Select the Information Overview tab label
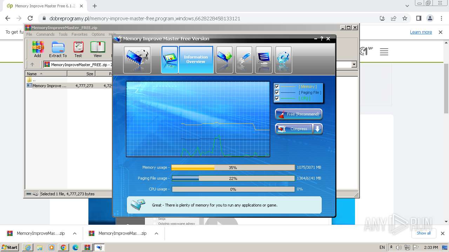Viewport: 449px width, 252px height. point(196,59)
